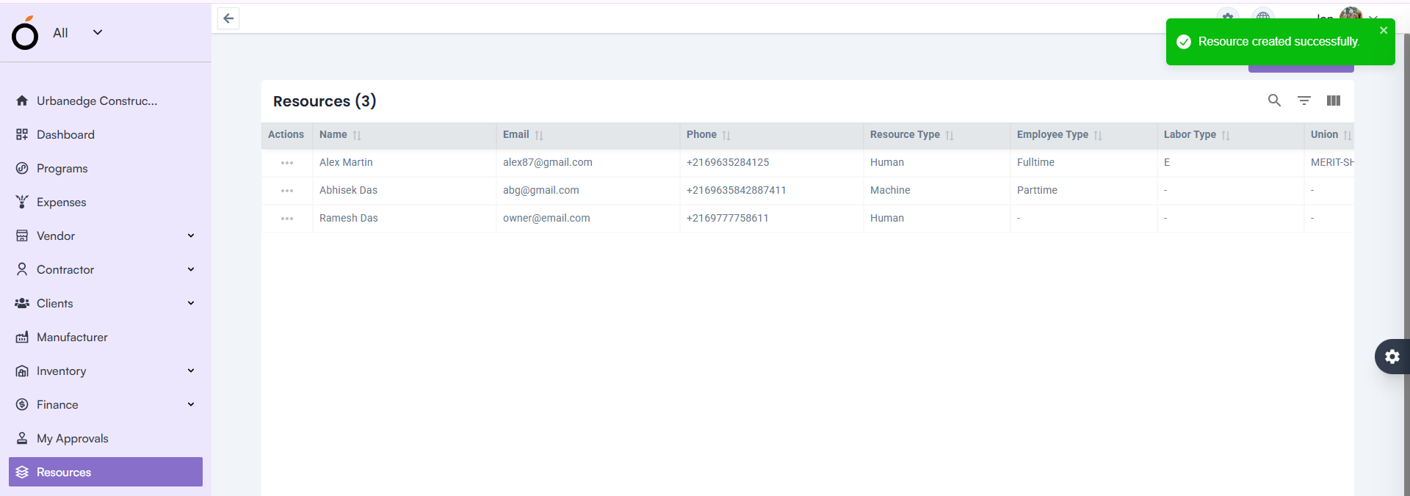Sort by Union column

(1348, 135)
